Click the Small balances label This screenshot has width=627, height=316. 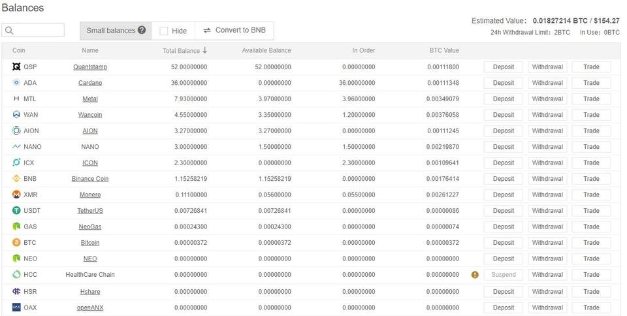click(111, 31)
